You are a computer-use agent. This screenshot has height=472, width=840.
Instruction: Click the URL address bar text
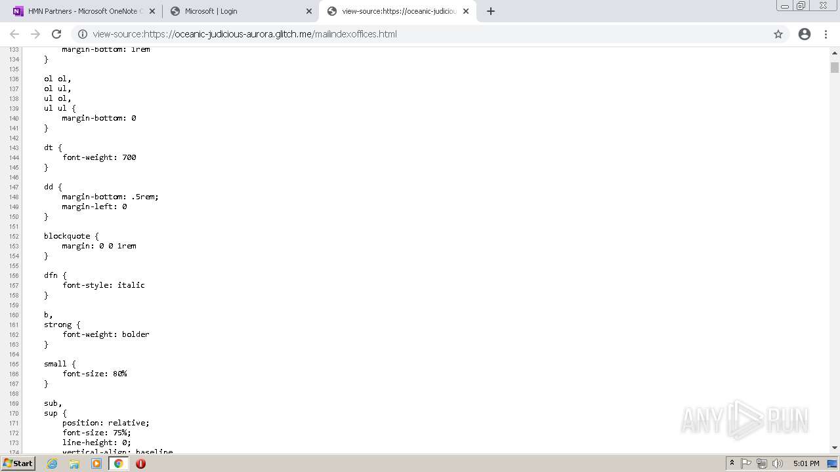(x=245, y=34)
